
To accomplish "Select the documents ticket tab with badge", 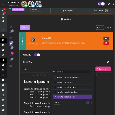I will [x=11, y=49].
